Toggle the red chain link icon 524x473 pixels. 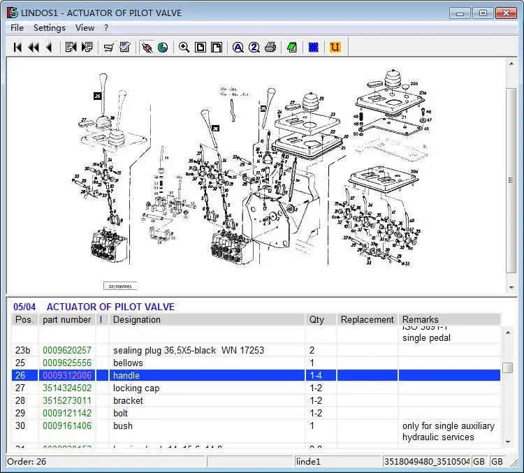[147, 47]
